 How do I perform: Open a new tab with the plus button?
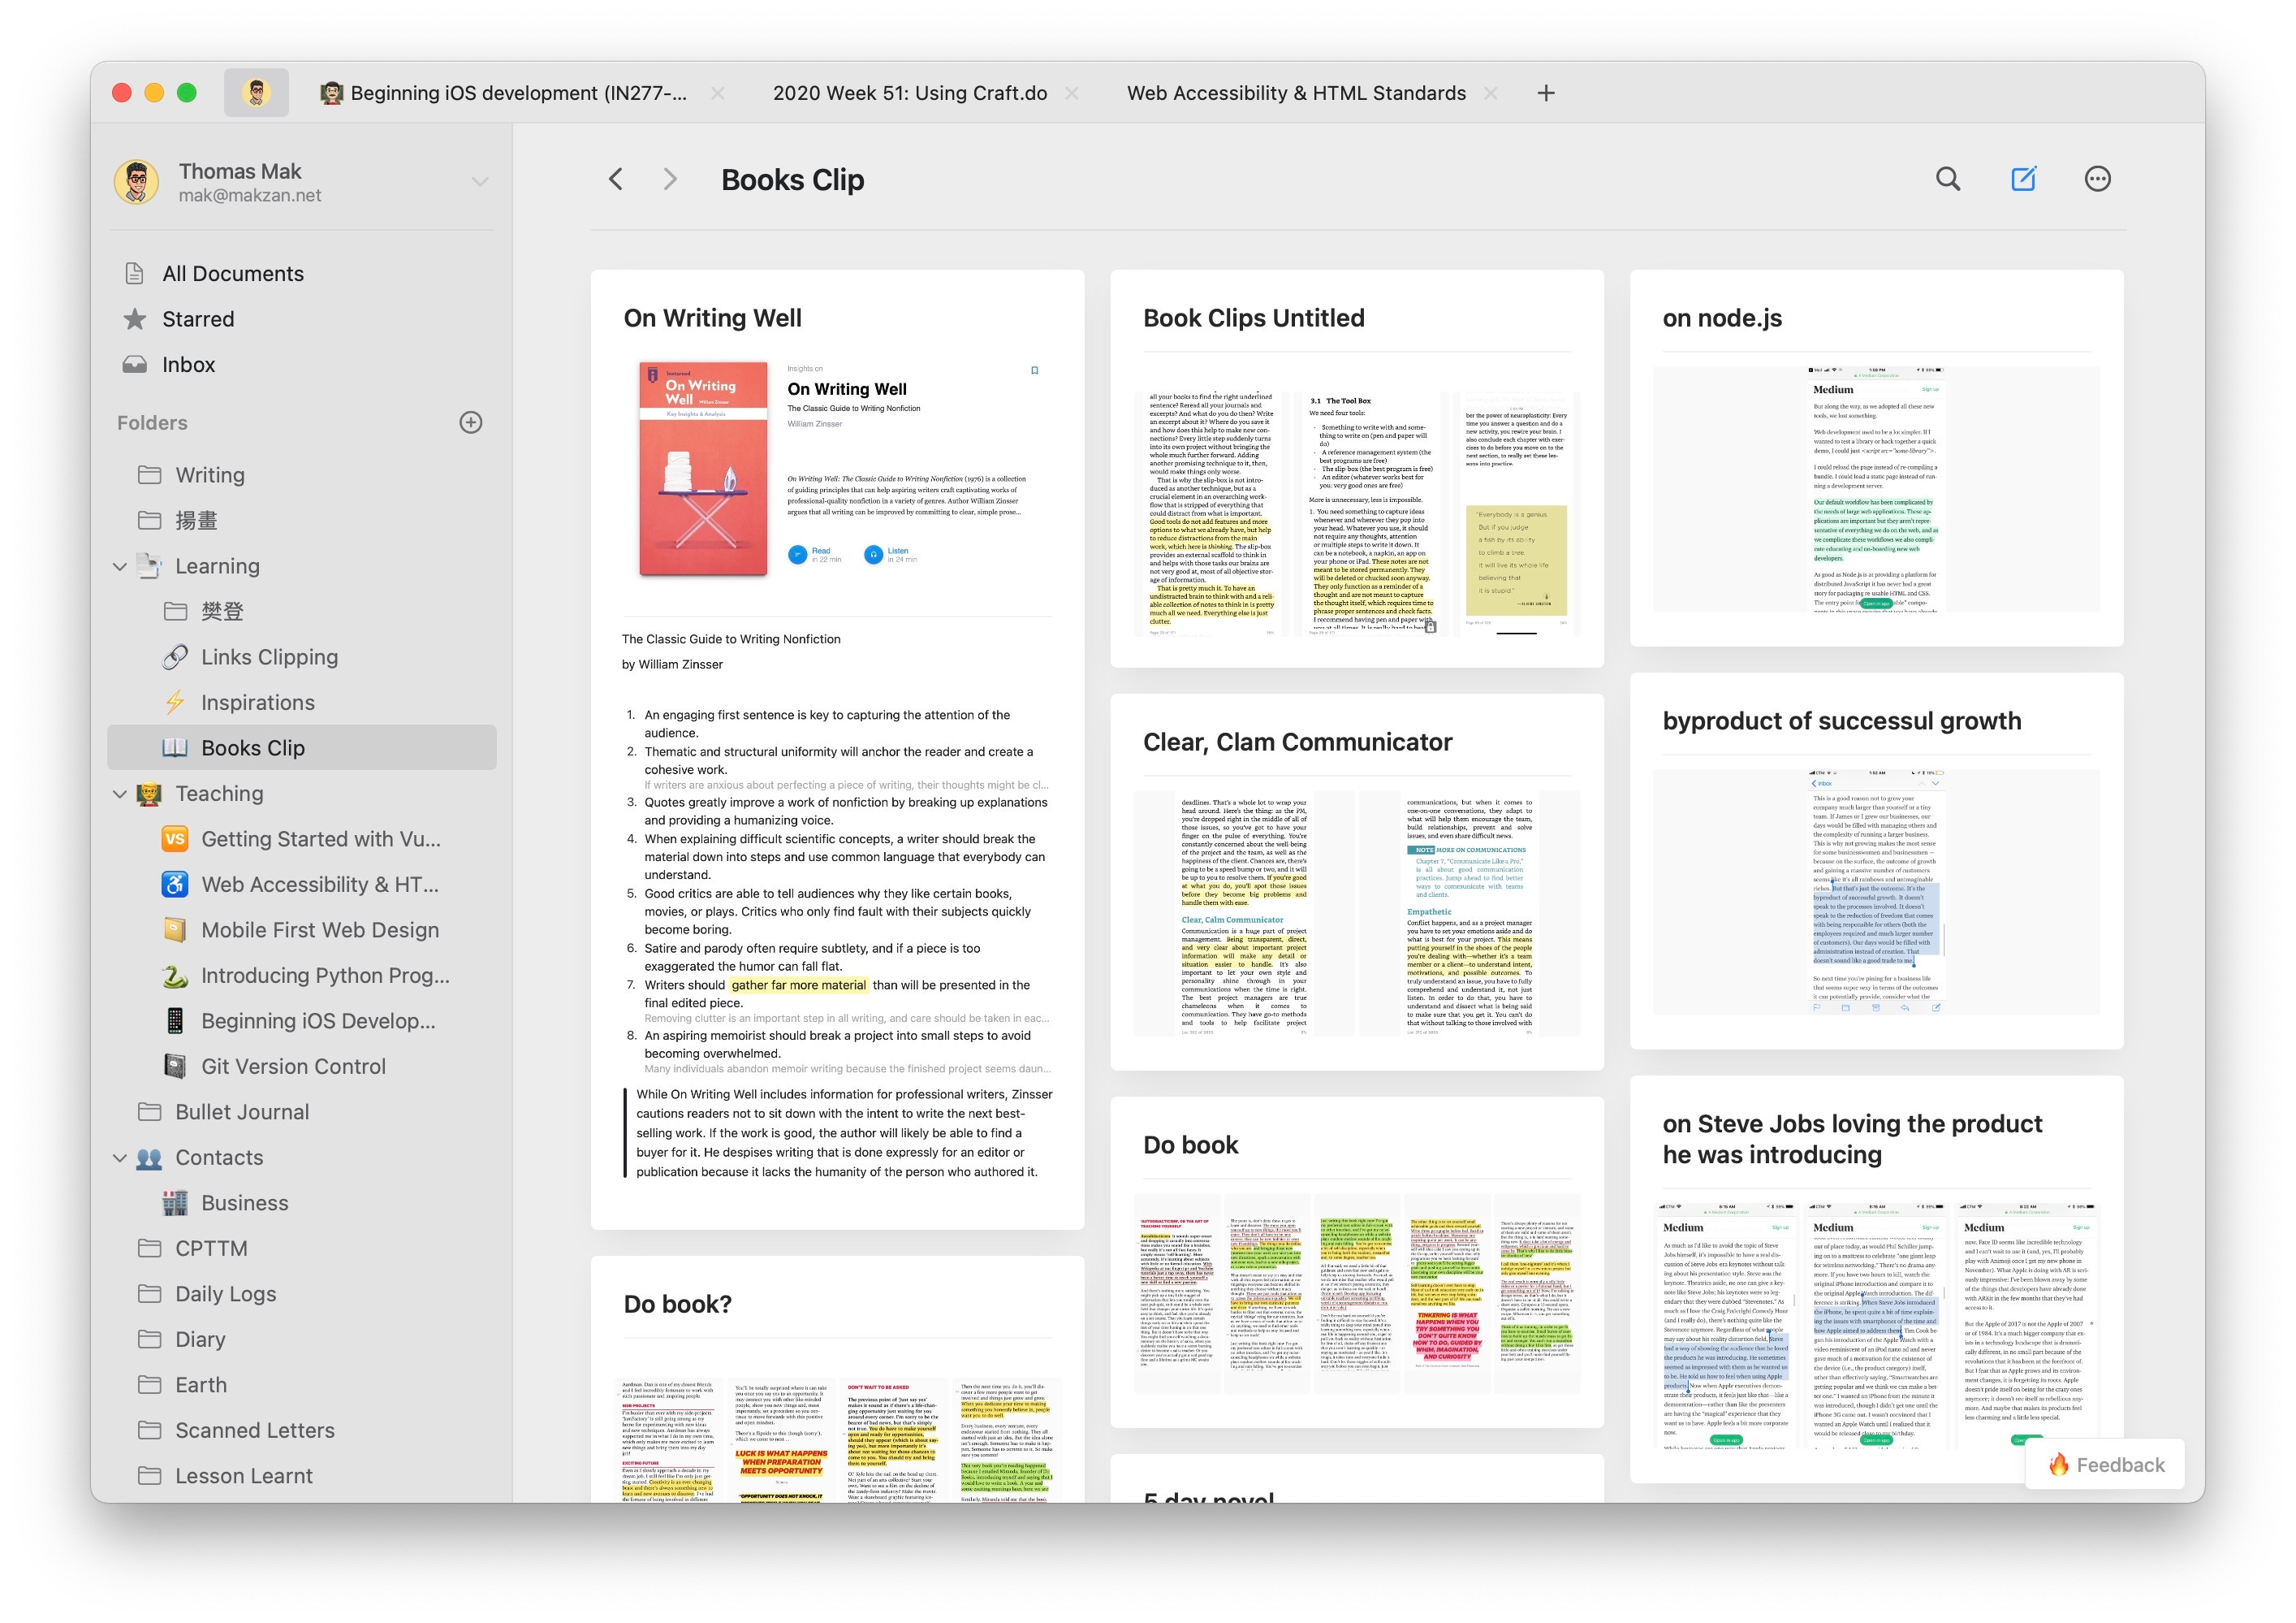coord(1545,93)
